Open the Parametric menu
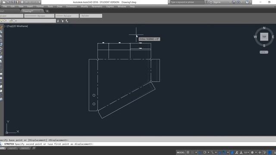 (x=97, y=6)
